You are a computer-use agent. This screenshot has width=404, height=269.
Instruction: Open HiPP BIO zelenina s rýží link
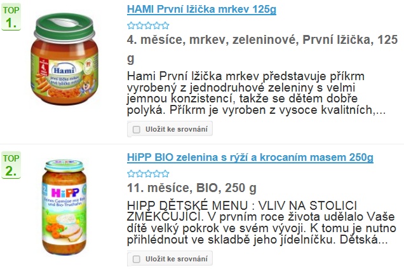tap(250, 157)
